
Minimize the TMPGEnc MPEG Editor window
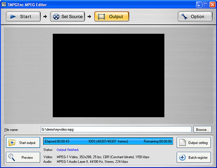[199, 5]
